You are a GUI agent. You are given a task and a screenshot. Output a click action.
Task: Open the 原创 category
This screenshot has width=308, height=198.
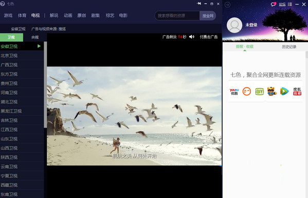[x=82, y=15]
